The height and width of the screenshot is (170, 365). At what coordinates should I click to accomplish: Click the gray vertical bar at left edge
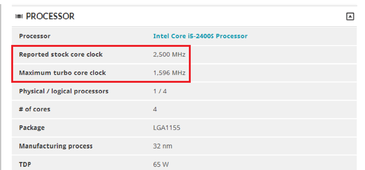[x=1, y=87]
